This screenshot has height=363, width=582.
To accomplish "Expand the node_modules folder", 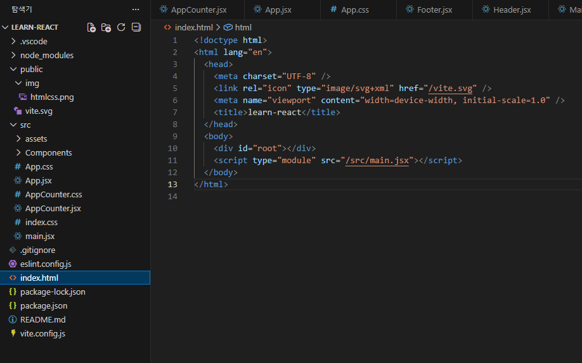I will coord(46,55).
